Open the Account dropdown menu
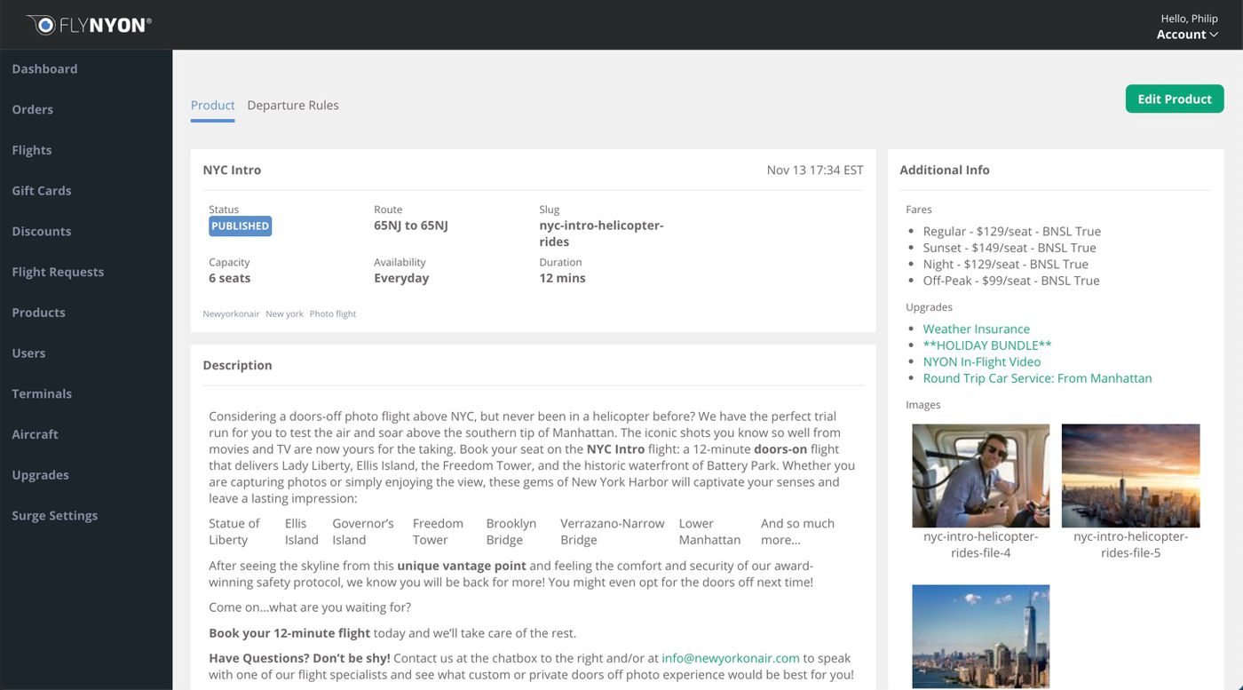Viewport: 1243px width, 690px height. coord(1187,35)
